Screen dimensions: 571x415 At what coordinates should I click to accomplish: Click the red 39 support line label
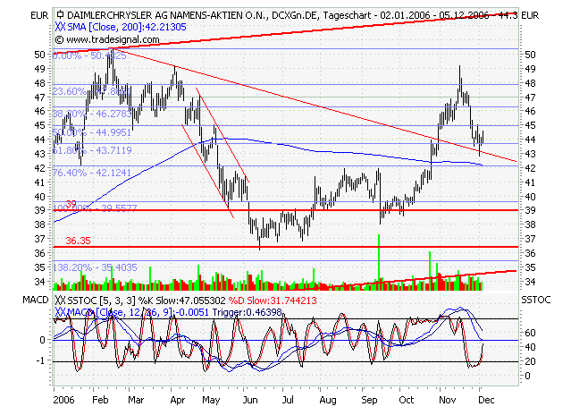pyautogui.click(x=71, y=204)
